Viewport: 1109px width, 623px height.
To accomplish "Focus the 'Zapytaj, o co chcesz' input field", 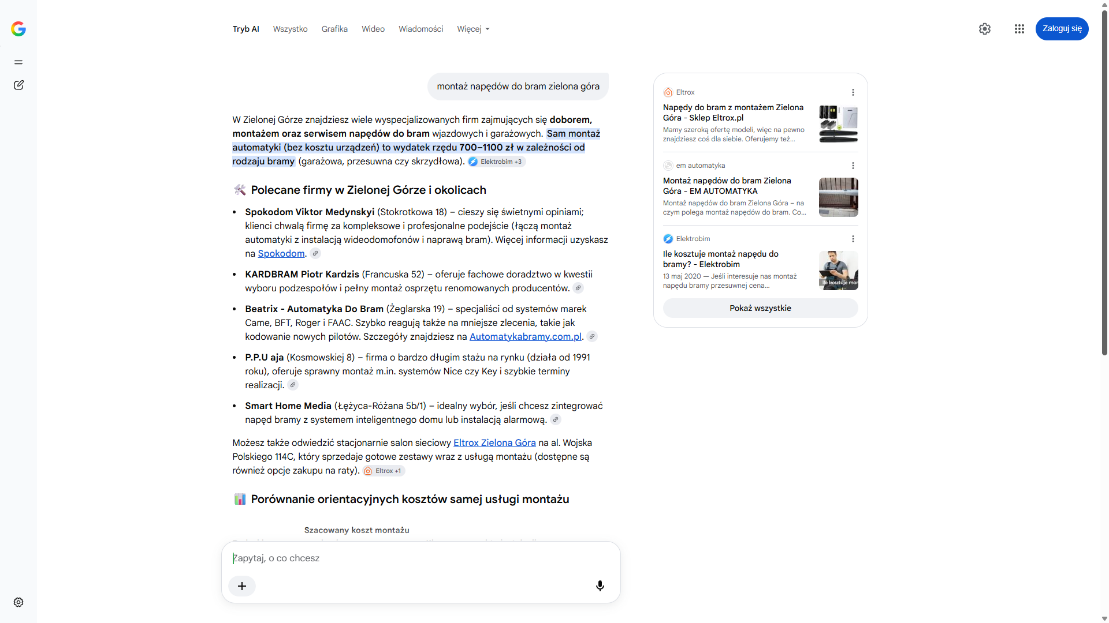I will pos(420,558).
